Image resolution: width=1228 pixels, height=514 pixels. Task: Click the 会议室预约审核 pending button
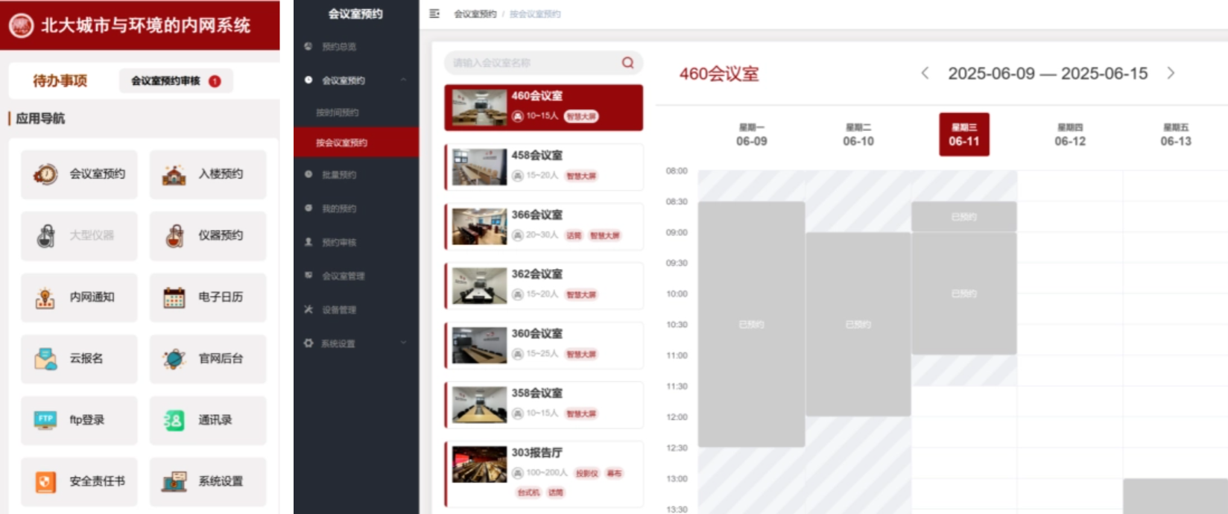coord(175,81)
